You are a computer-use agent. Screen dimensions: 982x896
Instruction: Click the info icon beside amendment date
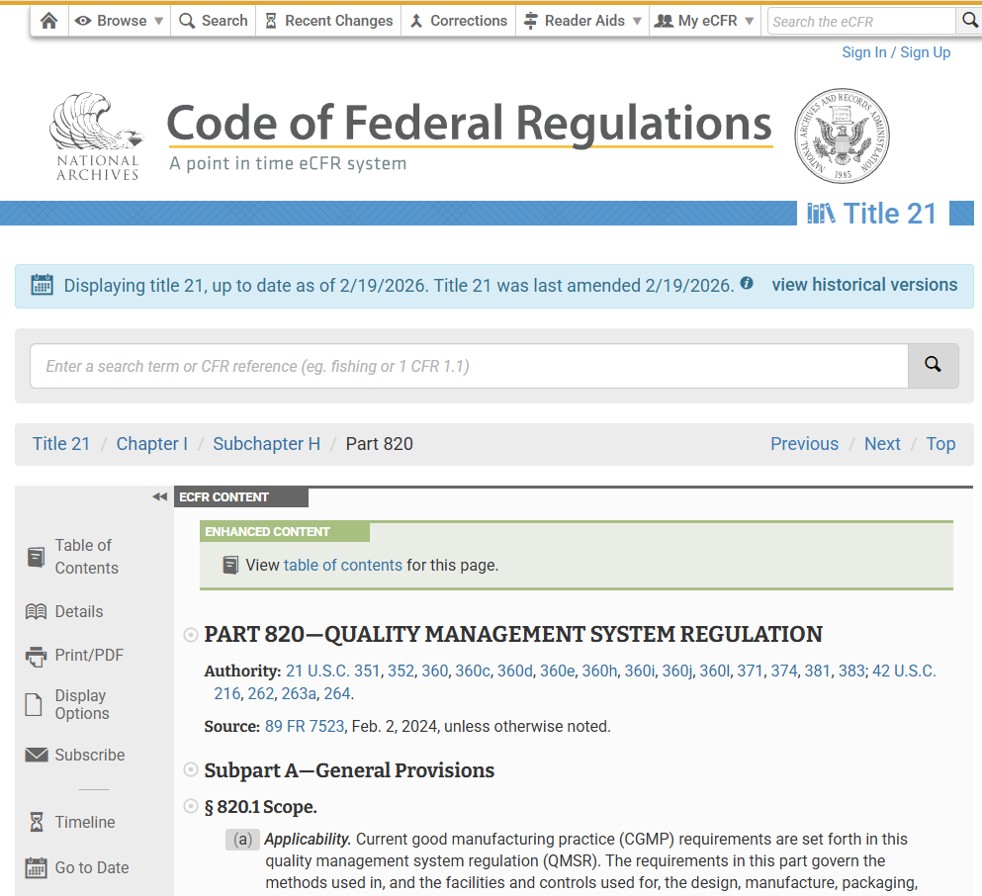[747, 284]
